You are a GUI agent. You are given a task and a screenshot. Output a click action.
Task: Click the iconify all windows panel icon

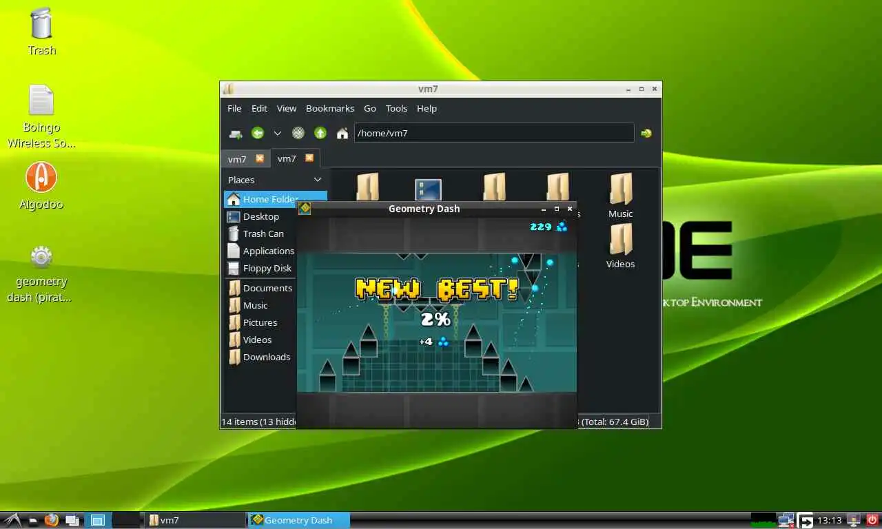72,520
